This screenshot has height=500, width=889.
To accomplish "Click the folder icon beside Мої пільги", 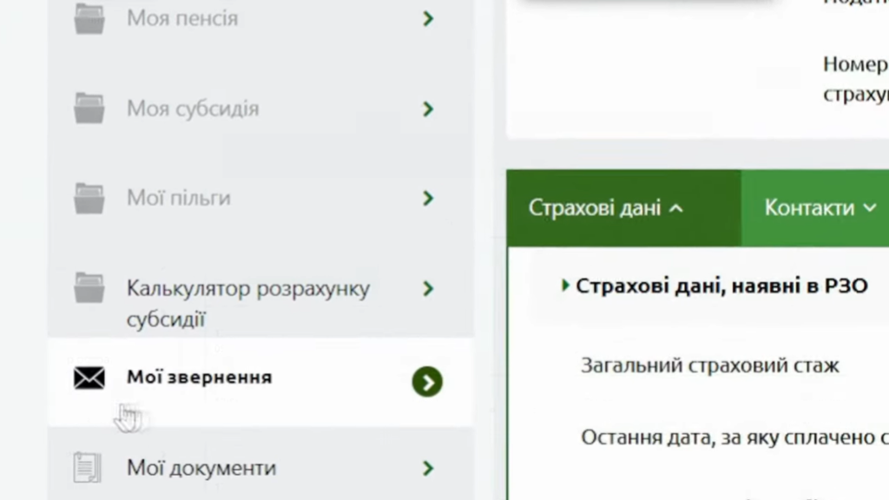I will 89,198.
